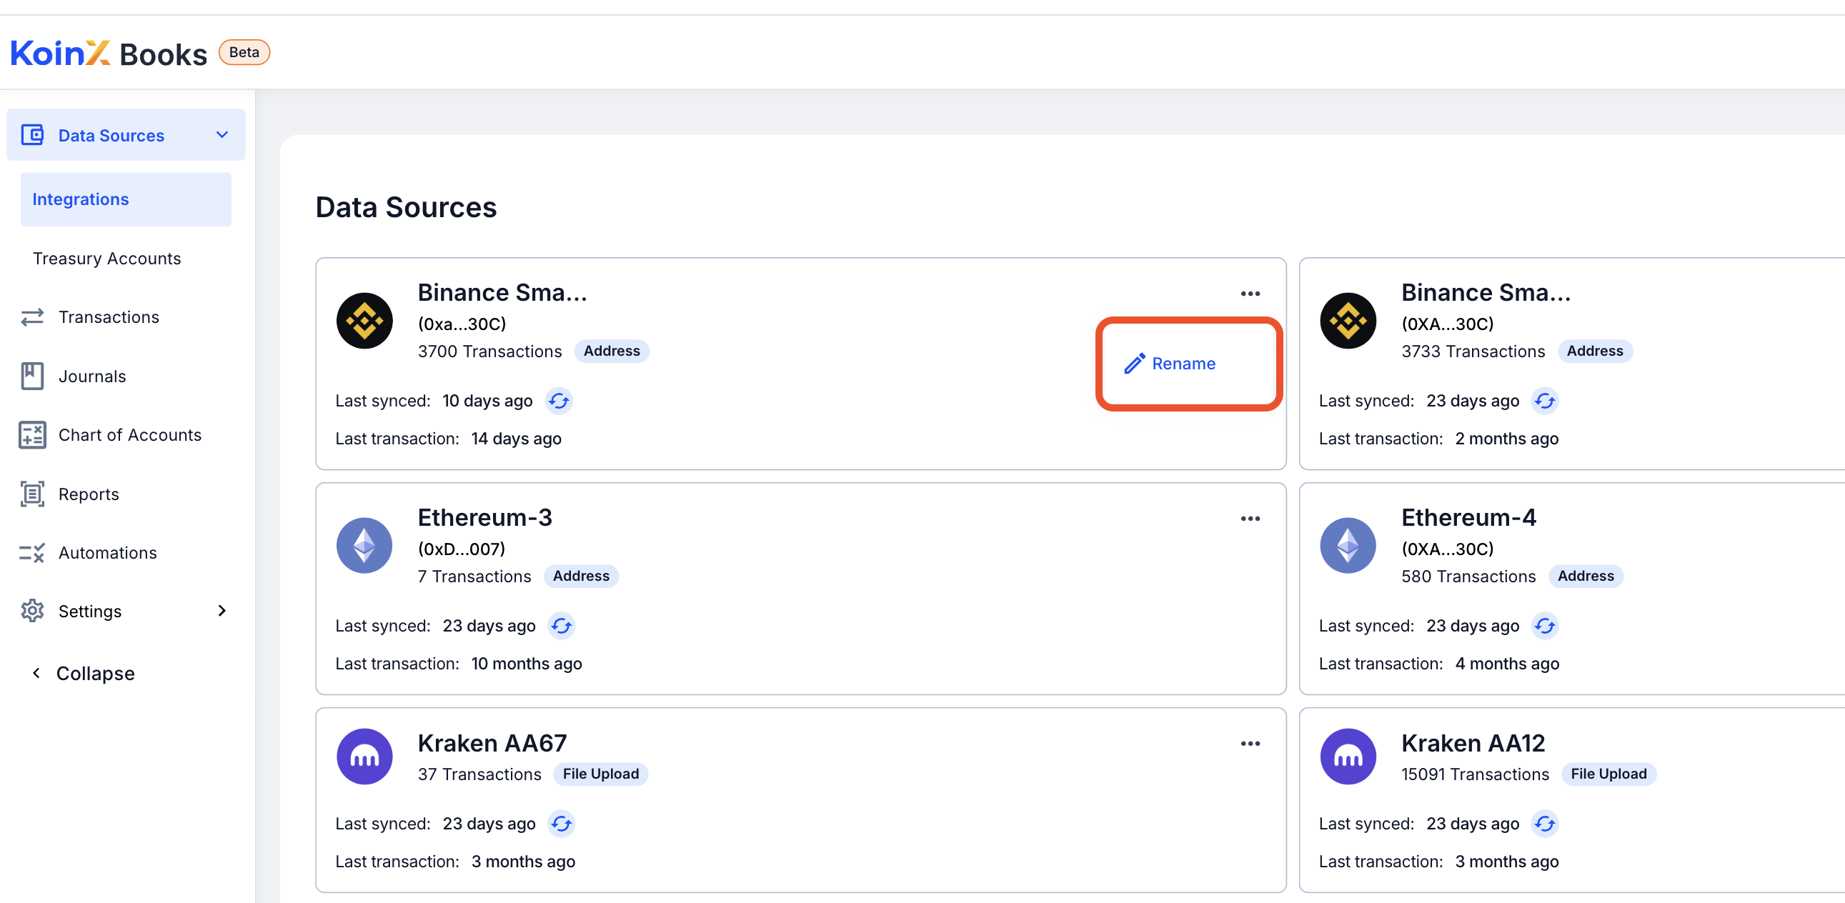Screen dimensions: 1845x903
Task: Open more options on Binance 3700 Transactions card
Action: pos(1250,294)
